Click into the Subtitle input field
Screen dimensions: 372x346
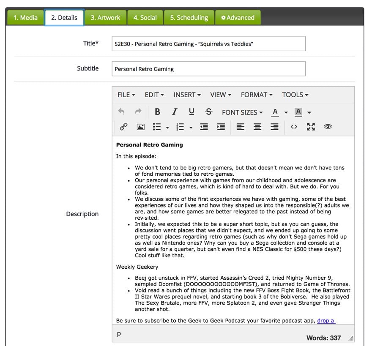(208, 69)
